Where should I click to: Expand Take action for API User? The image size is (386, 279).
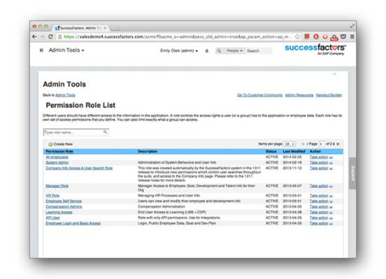click(321, 217)
